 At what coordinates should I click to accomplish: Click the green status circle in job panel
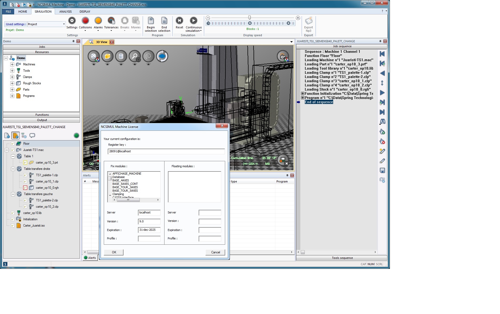coord(76,135)
